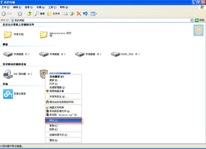Open the Views dropdown in toolbar
This screenshot has height=149, width=206.
pyautogui.click(x=94, y=14)
